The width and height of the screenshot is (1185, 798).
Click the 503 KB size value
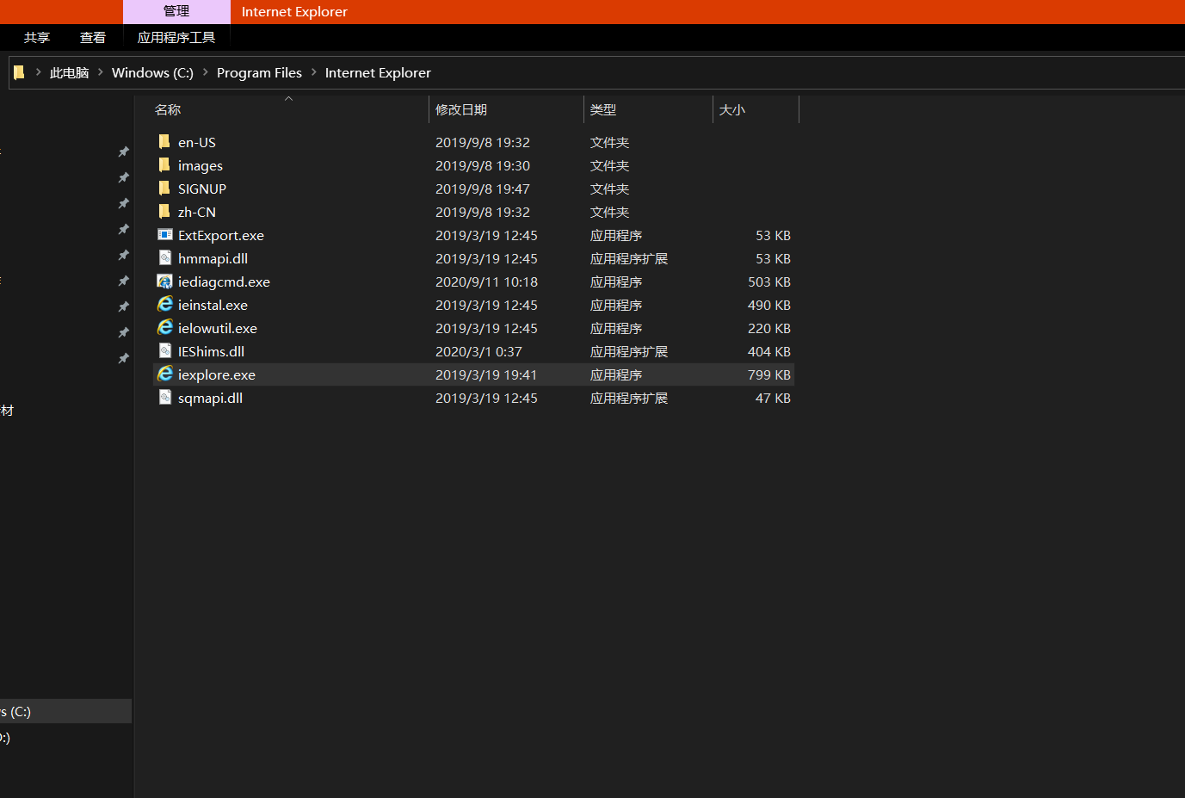(769, 282)
